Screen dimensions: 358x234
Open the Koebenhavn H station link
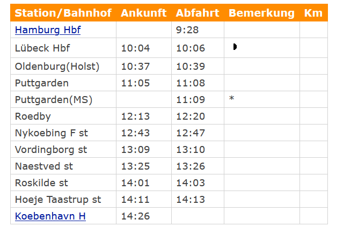(50, 216)
